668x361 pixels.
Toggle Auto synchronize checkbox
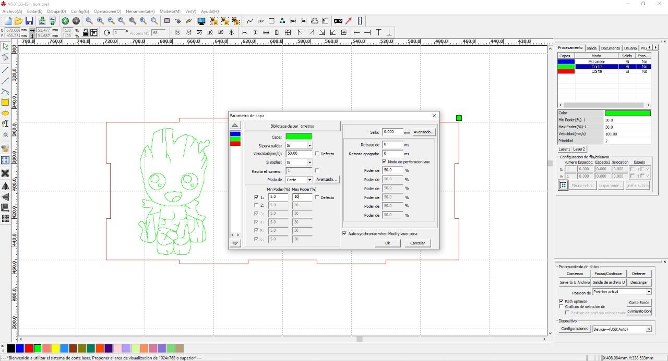(345, 233)
